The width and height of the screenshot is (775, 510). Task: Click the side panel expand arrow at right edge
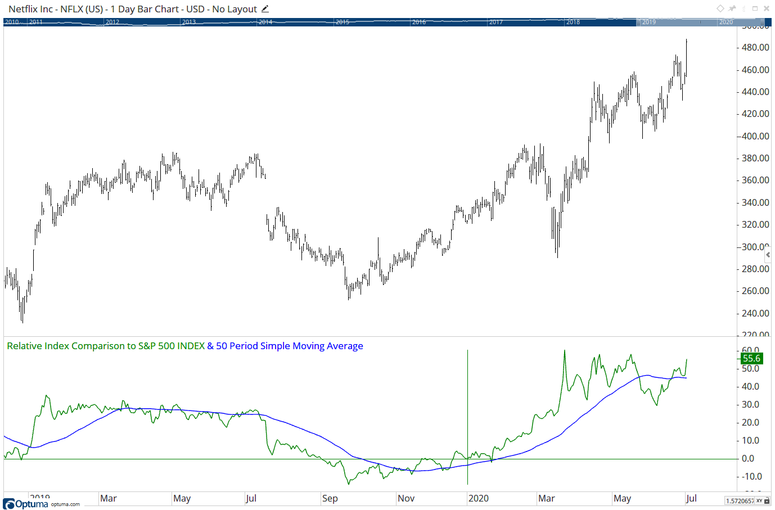pos(768,255)
